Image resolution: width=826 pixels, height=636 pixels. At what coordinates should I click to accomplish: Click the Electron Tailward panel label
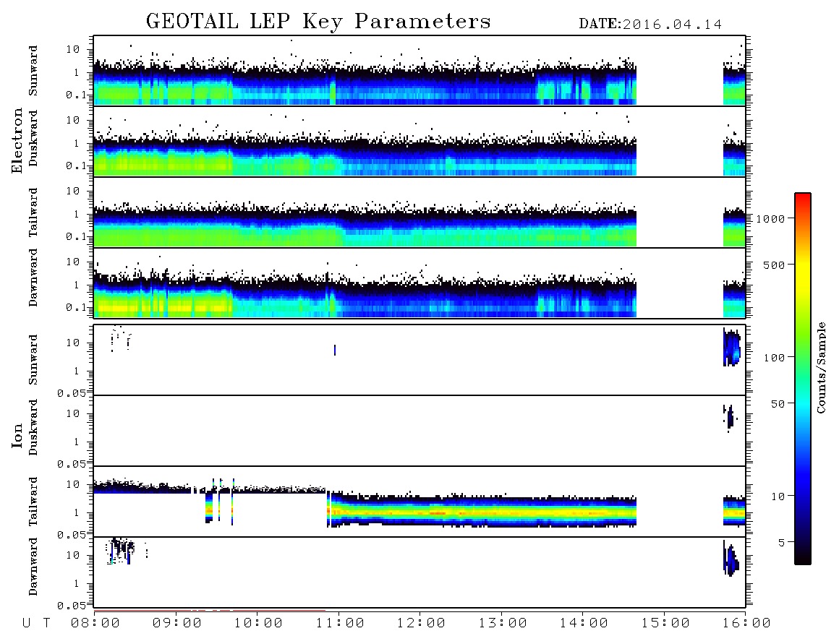click(33, 212)
